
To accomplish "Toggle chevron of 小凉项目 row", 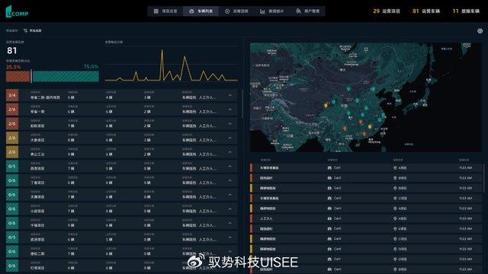I will [230, 209].
